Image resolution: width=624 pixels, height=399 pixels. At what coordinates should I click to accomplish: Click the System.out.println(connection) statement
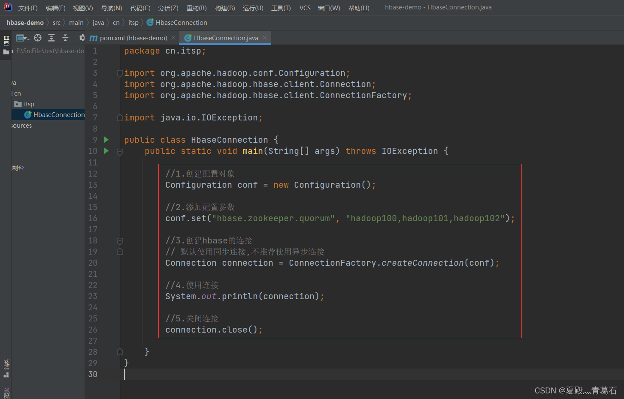[x=245, y=296]
